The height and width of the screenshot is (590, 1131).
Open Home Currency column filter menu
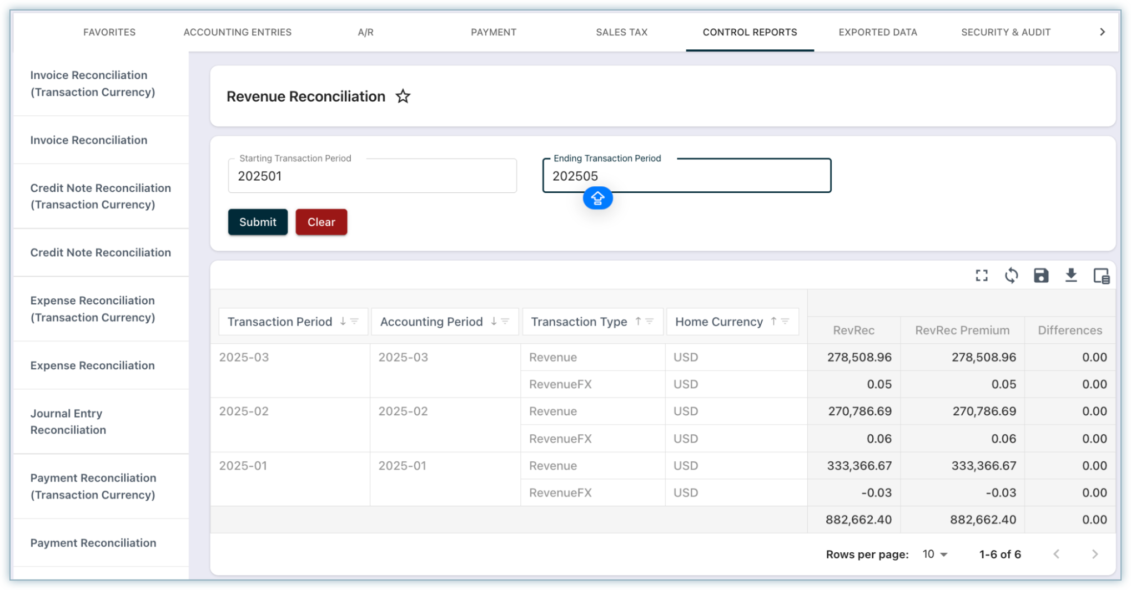coord(785,322)
